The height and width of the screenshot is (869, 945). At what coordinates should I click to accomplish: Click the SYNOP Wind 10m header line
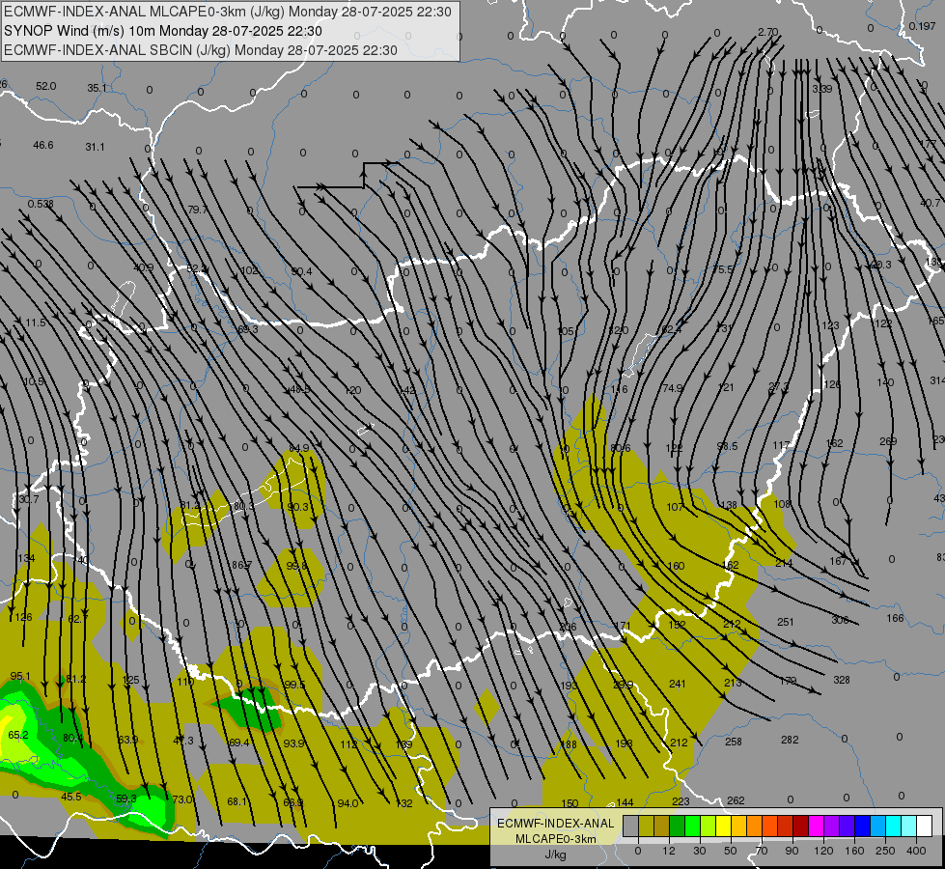[x=163, y=31]
